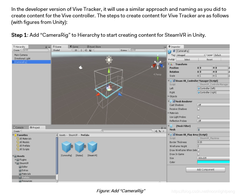Select the [SteamVR] prefab thumbnail
This screenshot has height=196, width=237.
pyautogui.click(x=92, y=147)
